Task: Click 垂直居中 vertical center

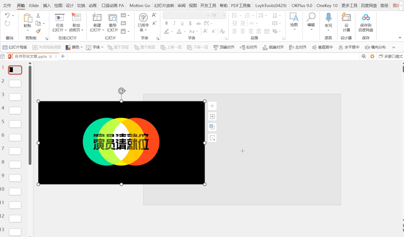Action: click(x=322, y=47)
